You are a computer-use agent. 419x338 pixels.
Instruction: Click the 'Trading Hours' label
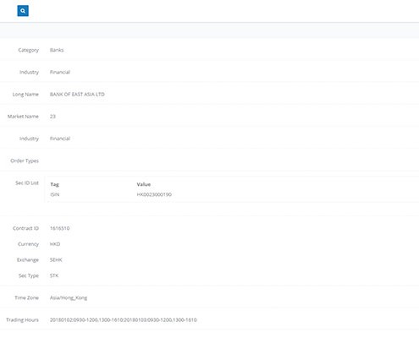(22, 320)
